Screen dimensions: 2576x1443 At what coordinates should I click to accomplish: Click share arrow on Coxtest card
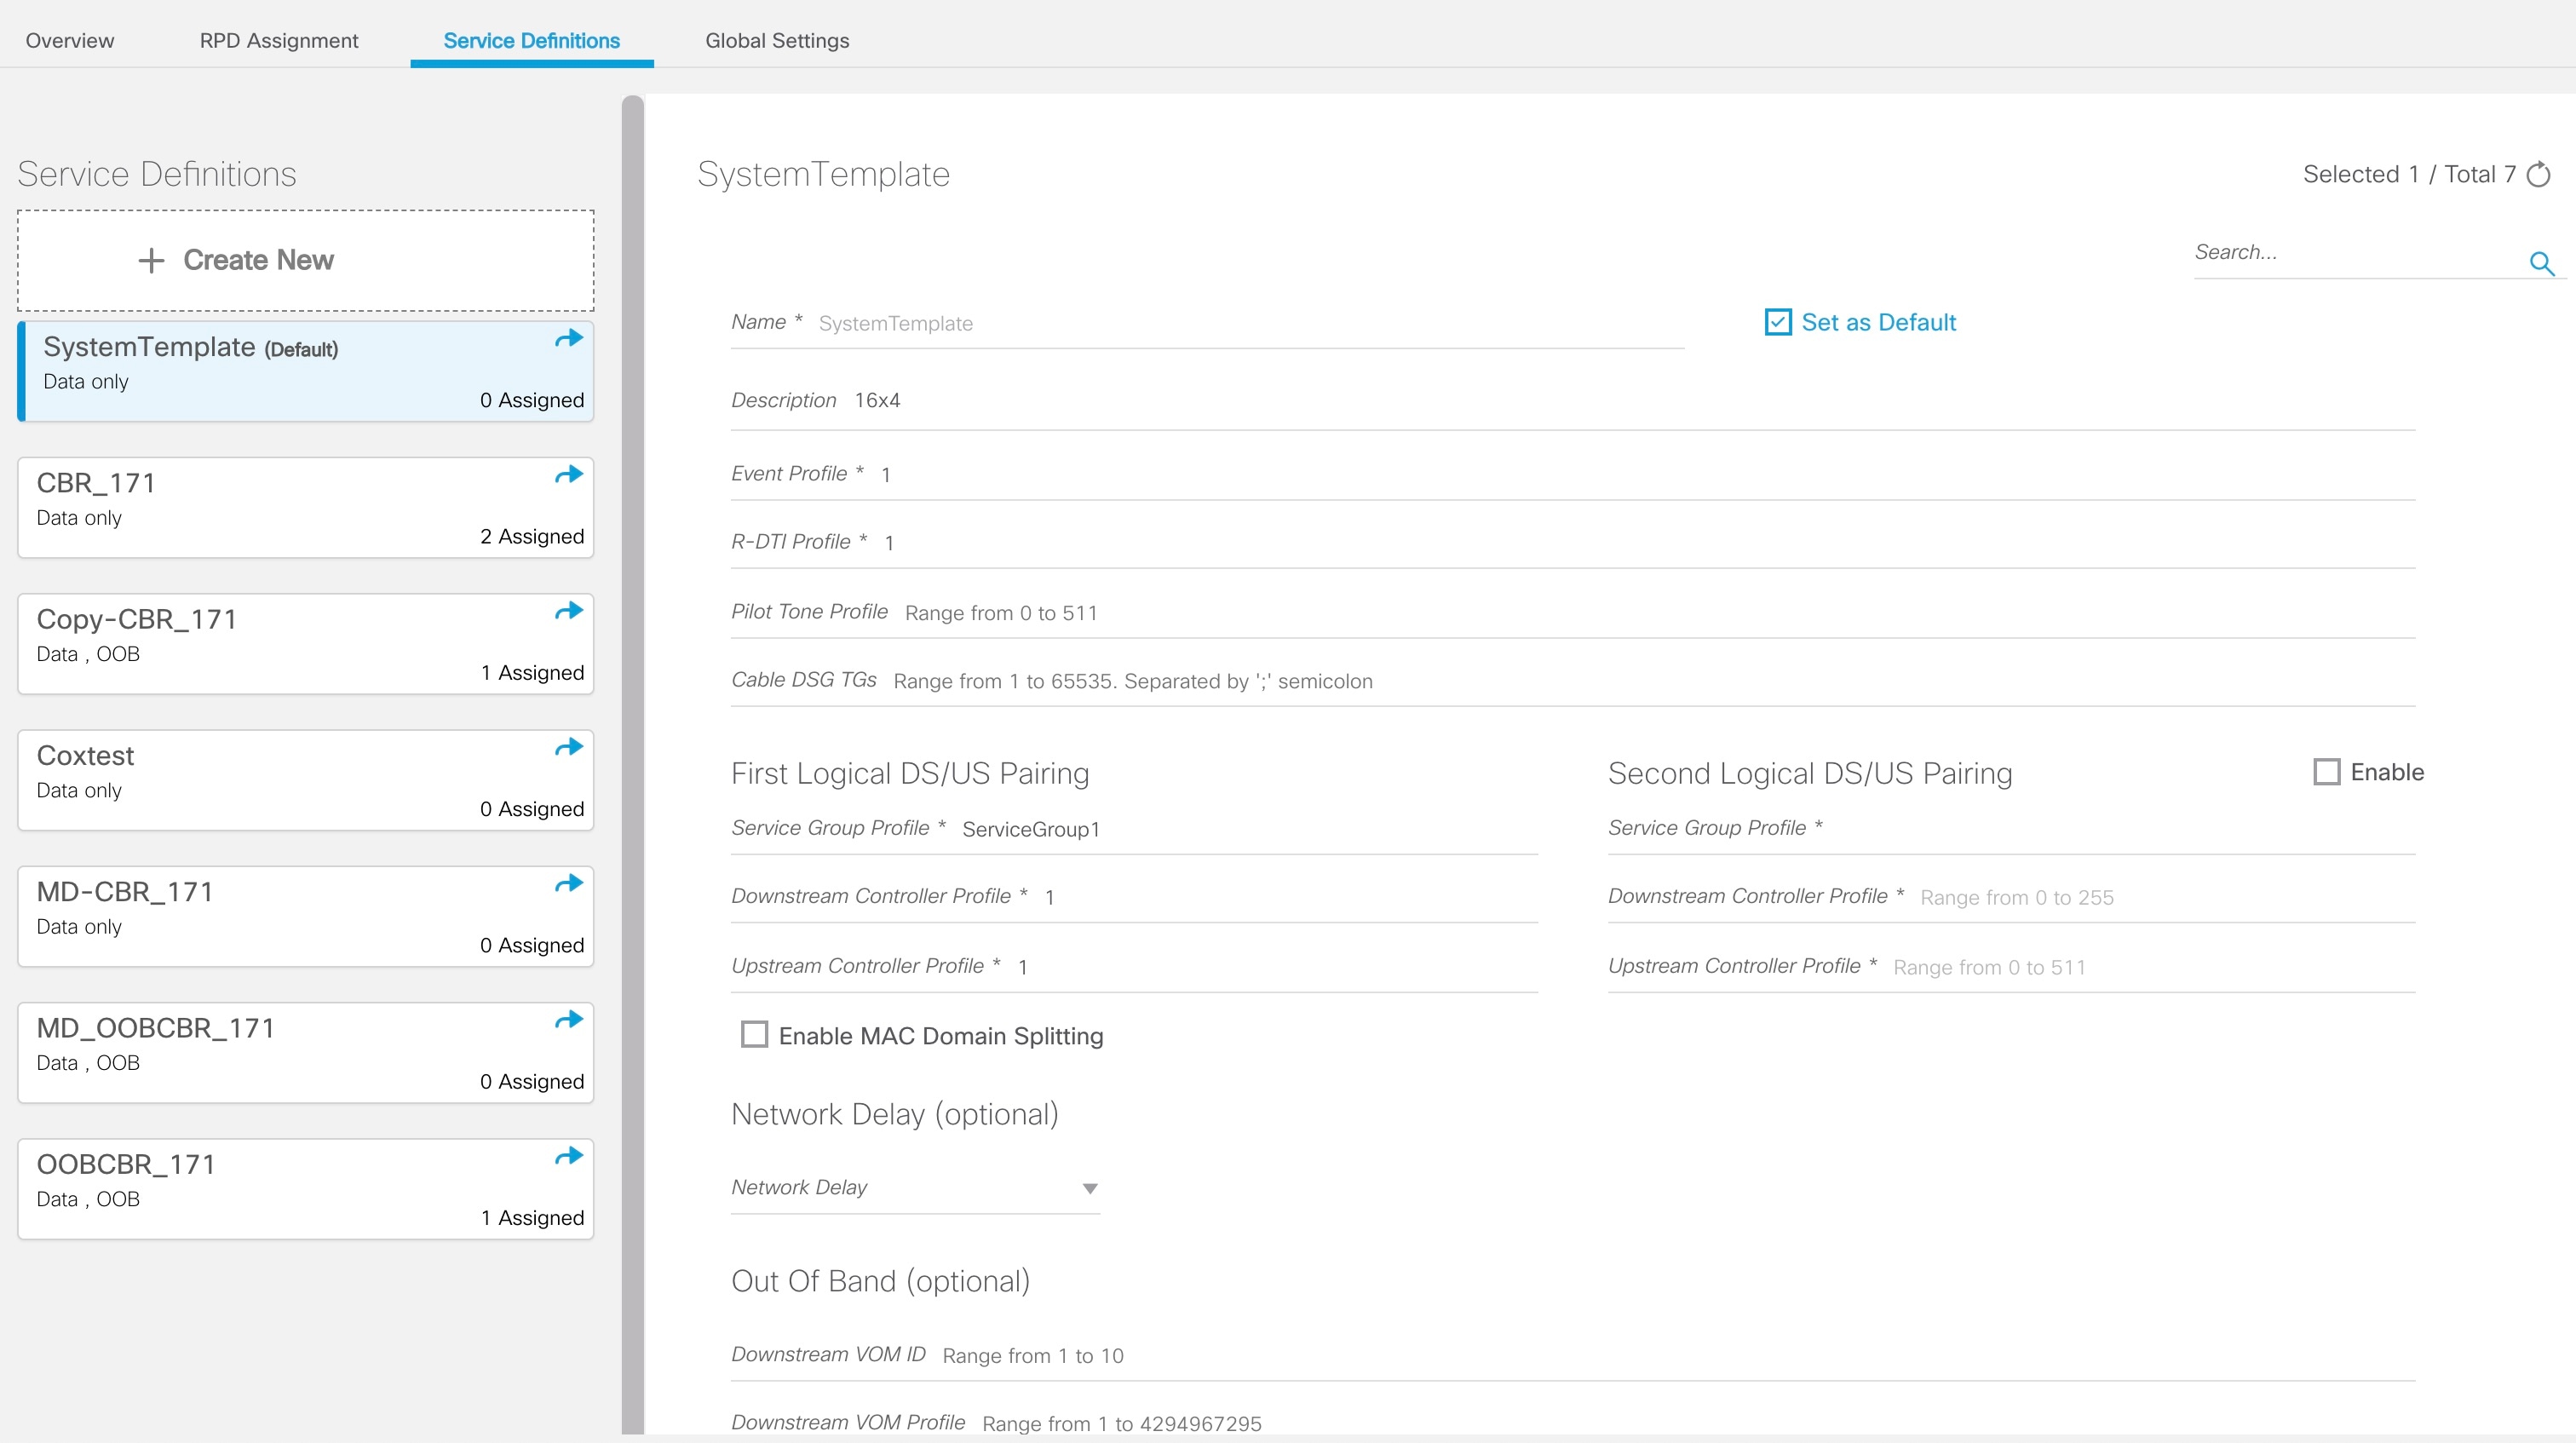coord(568,747)
